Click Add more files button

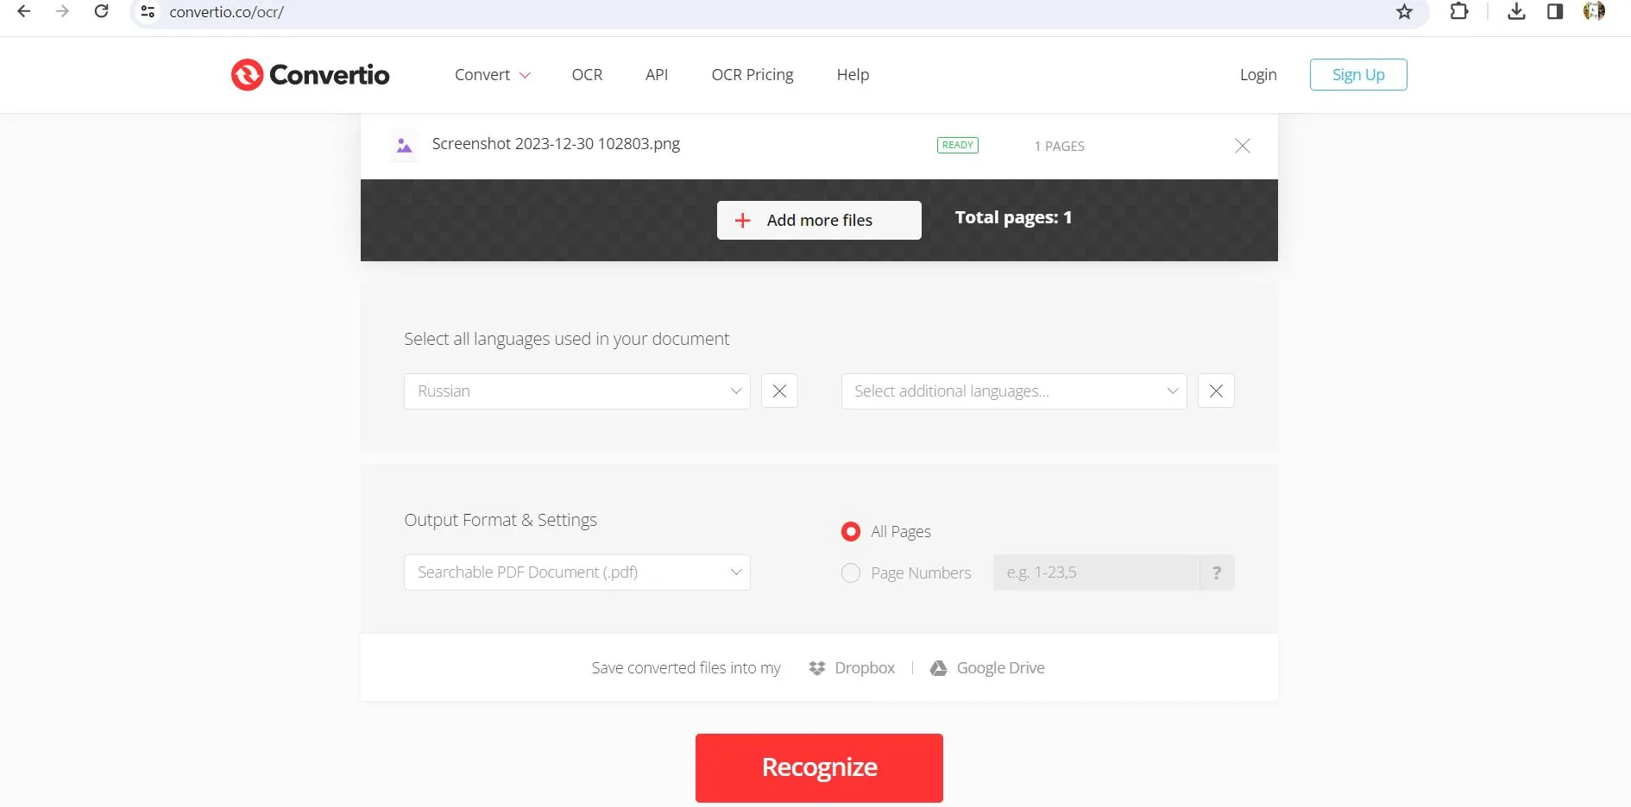point(818,221)
